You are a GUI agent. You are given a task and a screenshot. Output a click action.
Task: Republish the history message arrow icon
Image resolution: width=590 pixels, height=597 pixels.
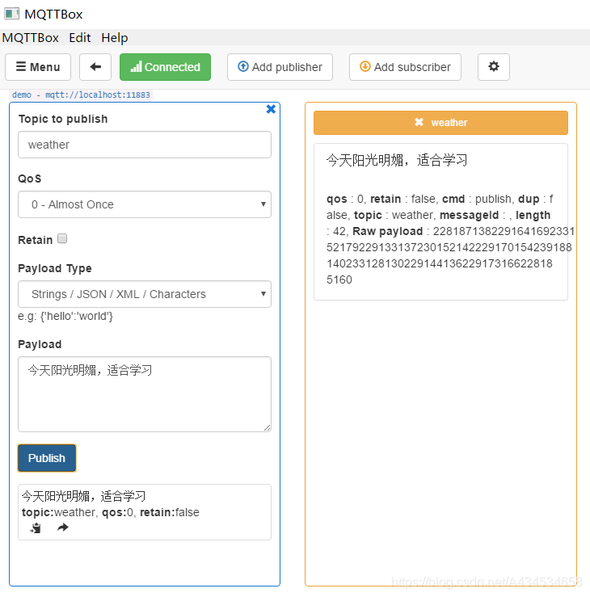click(63, 528)
